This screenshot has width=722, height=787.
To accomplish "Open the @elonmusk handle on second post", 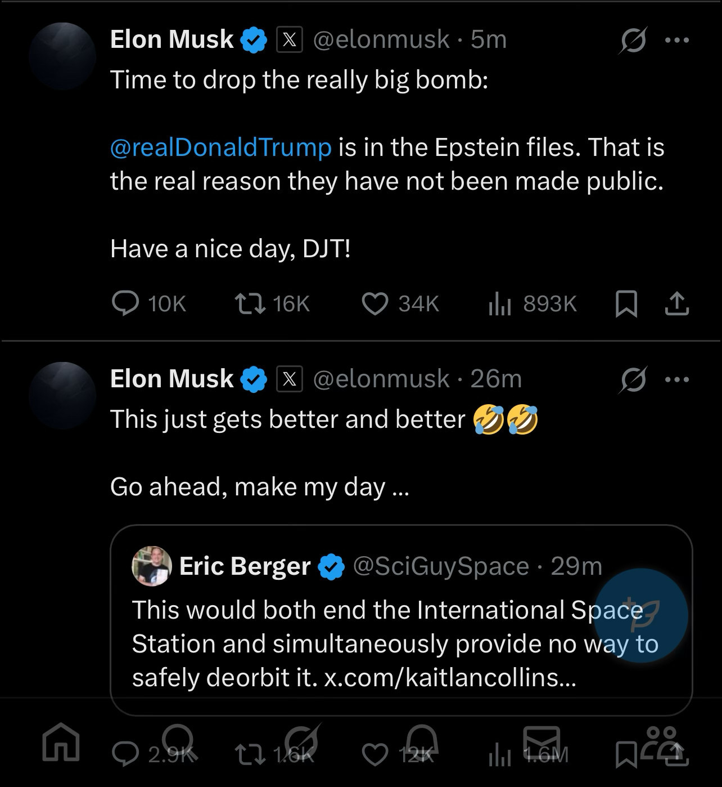I will coord(381,379).
